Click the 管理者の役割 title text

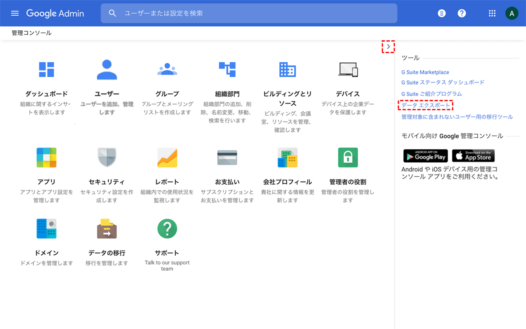coord(348,182)
